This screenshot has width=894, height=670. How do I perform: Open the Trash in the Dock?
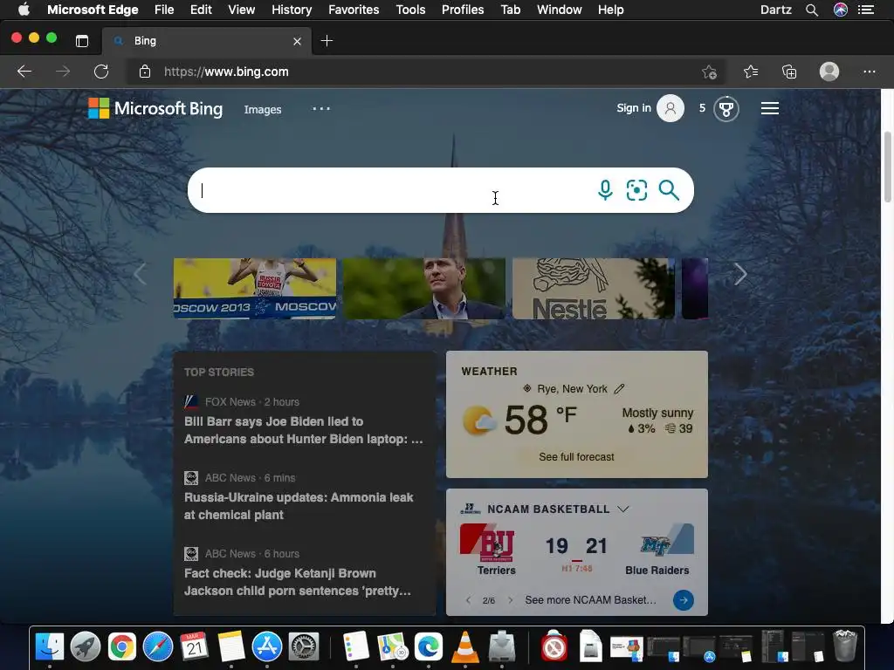(845, 646)
